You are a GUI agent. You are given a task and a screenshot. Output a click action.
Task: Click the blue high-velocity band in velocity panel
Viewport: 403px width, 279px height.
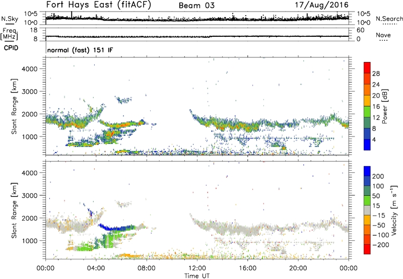[x=116, y=228]
